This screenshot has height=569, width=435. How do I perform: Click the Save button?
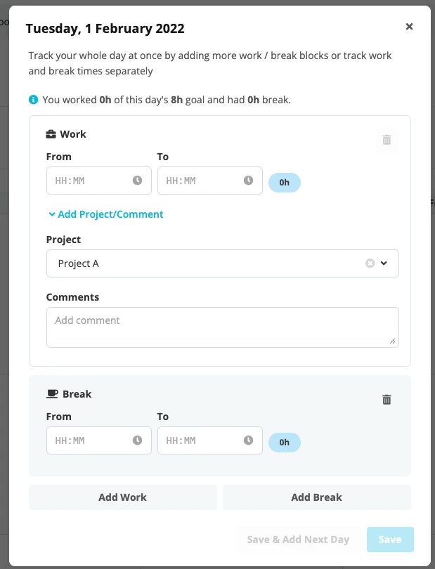click(390, 539)
